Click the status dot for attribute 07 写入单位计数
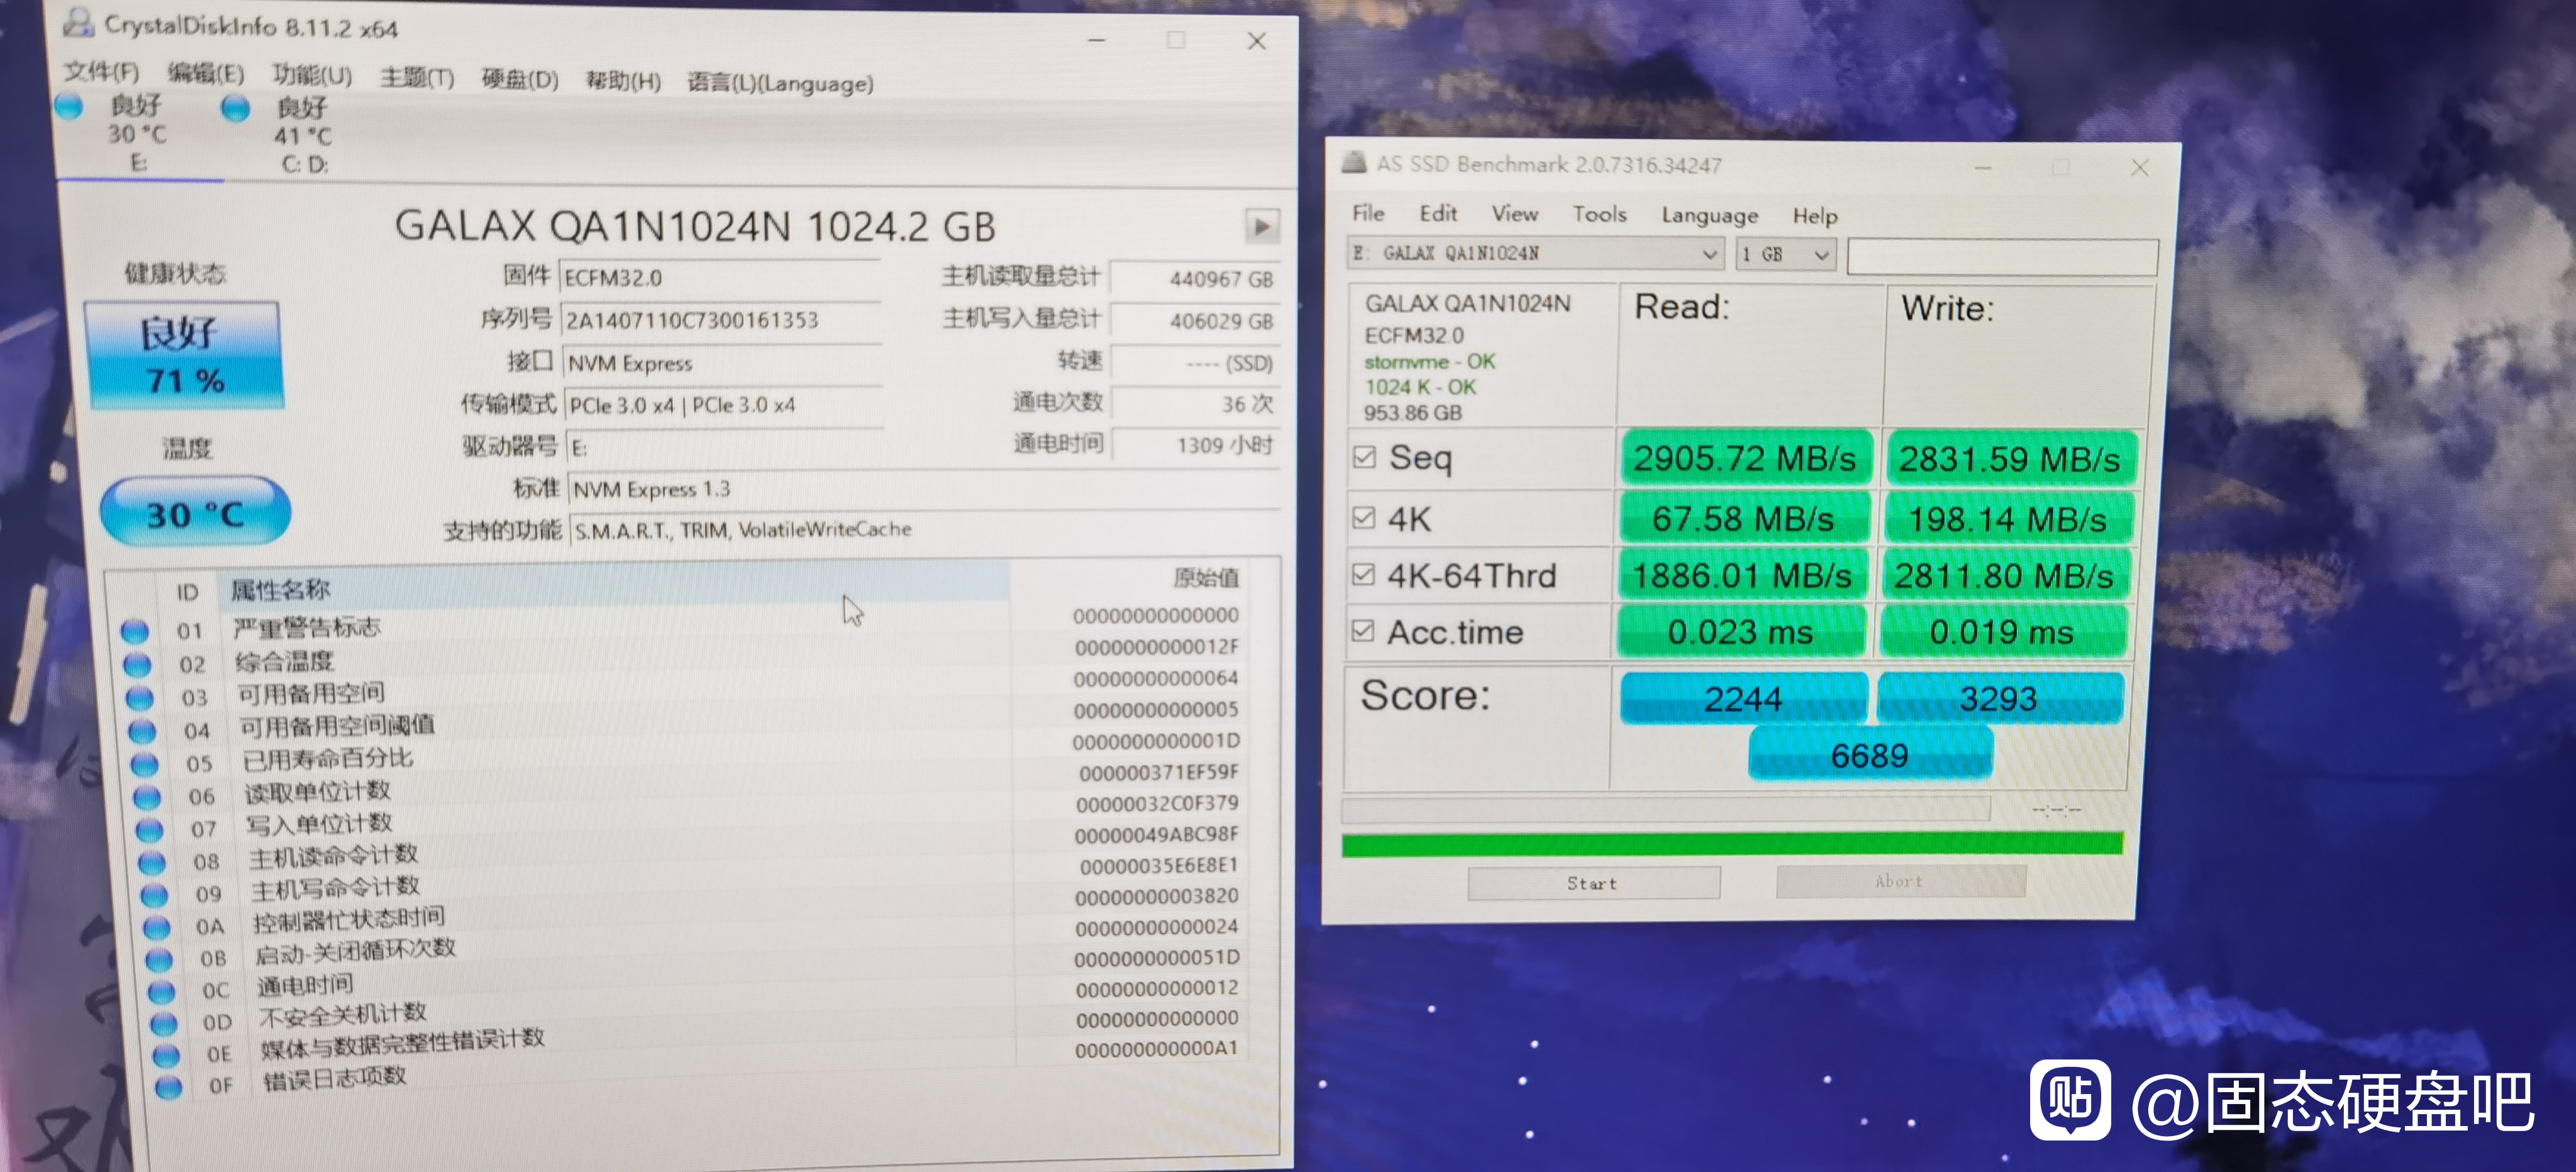This screenshot has width=2576, height=1172. pos(149,830)
